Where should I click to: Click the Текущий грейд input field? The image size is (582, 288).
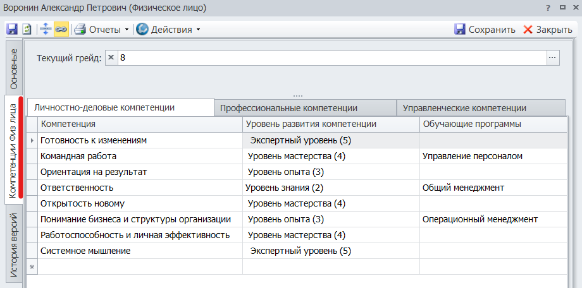(x=329, y=57)
